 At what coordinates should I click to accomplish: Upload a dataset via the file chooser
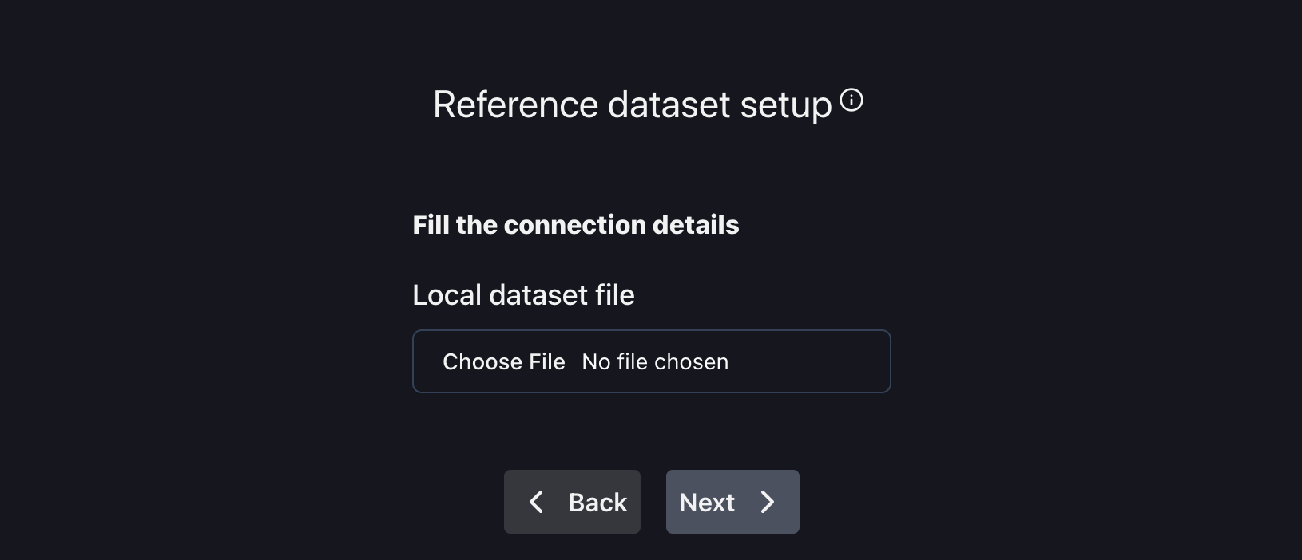[503, 362]
